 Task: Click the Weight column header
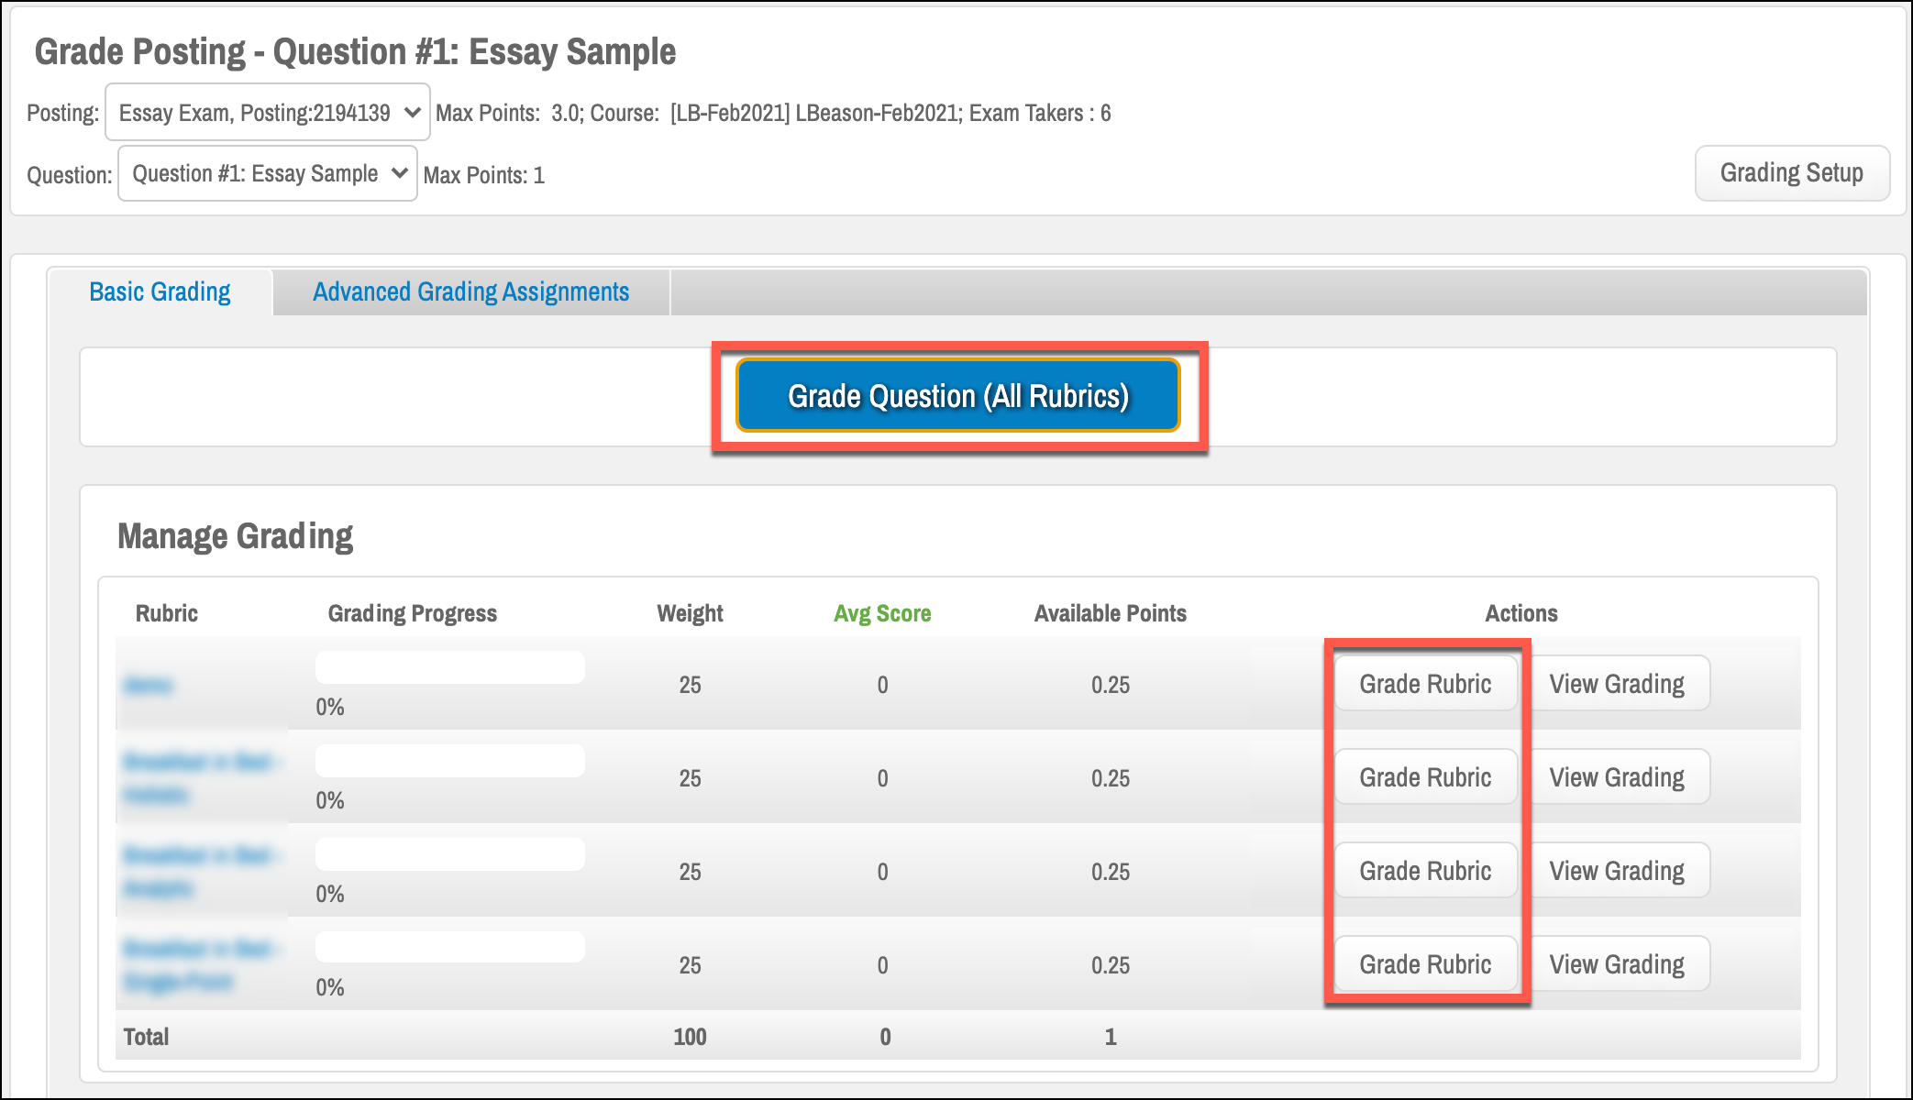coord(690,613)
